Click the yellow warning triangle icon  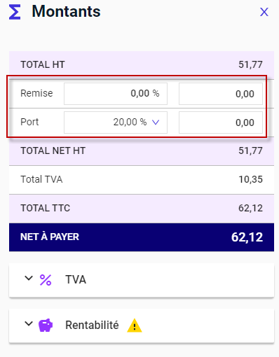(x=135, y=325)
